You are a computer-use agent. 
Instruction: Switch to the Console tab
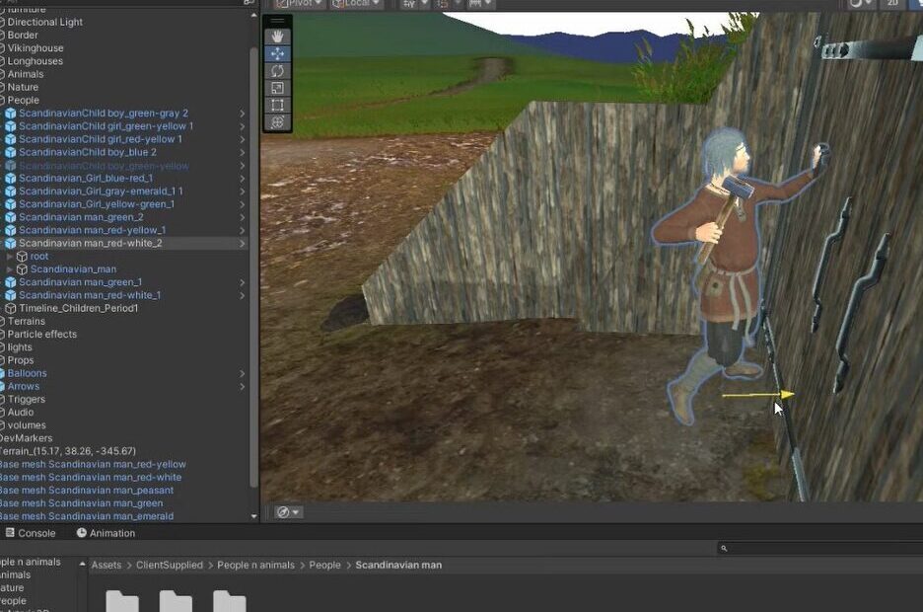[30, 533]
